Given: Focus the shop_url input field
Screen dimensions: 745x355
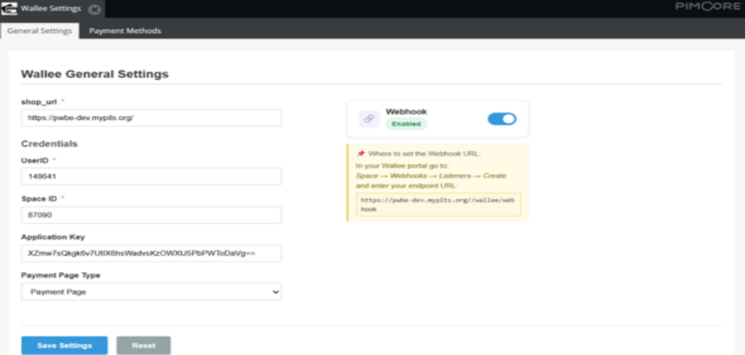Looking at the screenshot, I should pyautogui.click(x=152, y=118).
